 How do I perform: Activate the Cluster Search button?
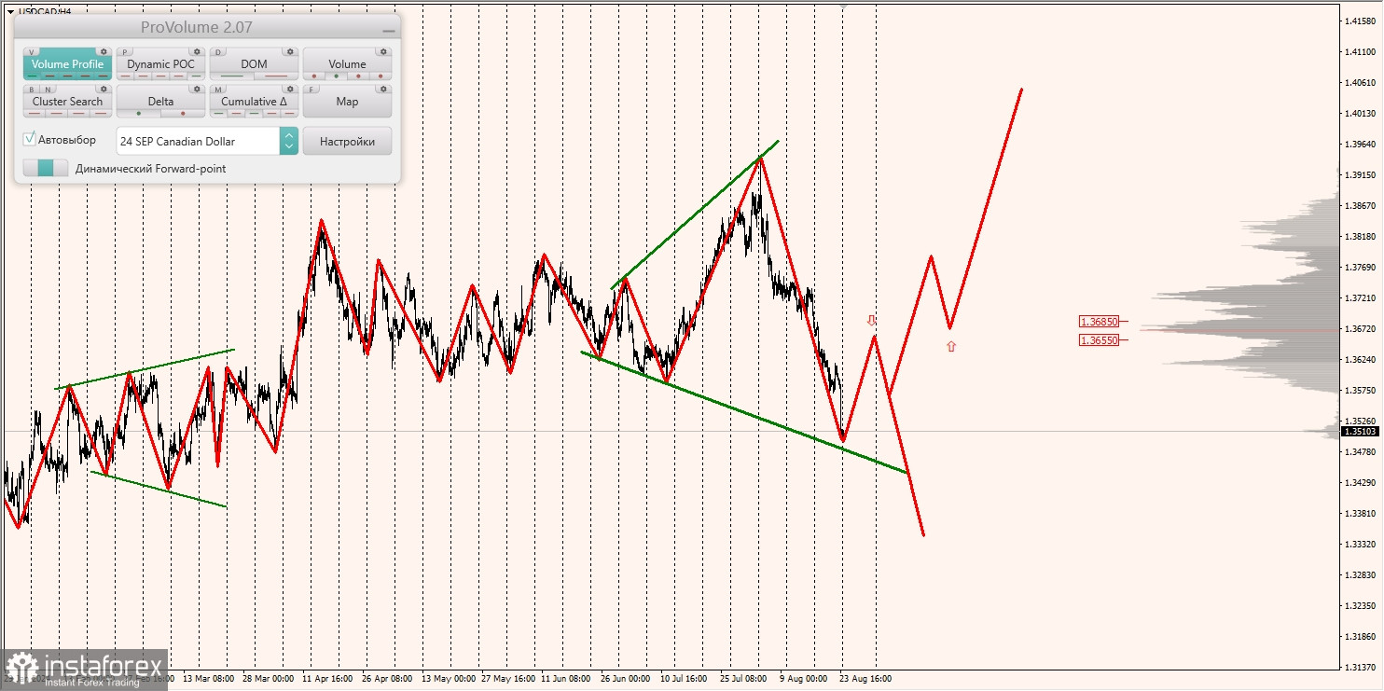68,101
